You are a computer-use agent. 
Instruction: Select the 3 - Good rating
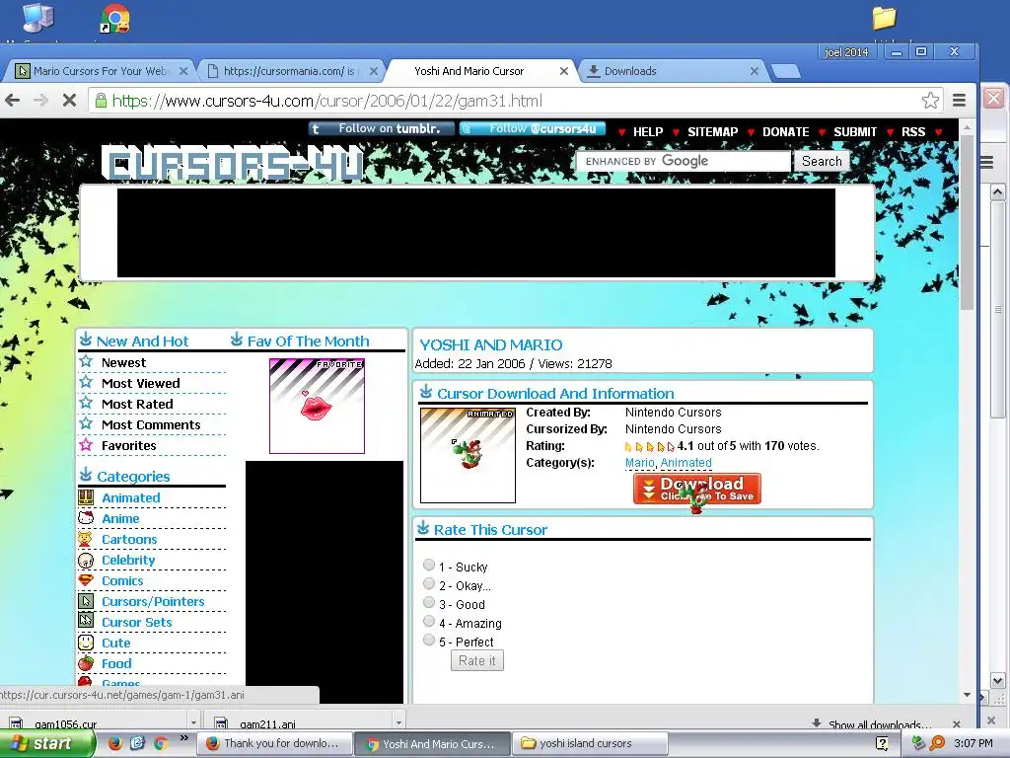[x=429, y=602]
